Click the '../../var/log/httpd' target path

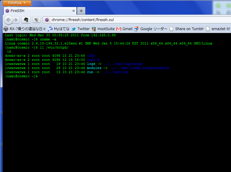(x=123, y=64)
